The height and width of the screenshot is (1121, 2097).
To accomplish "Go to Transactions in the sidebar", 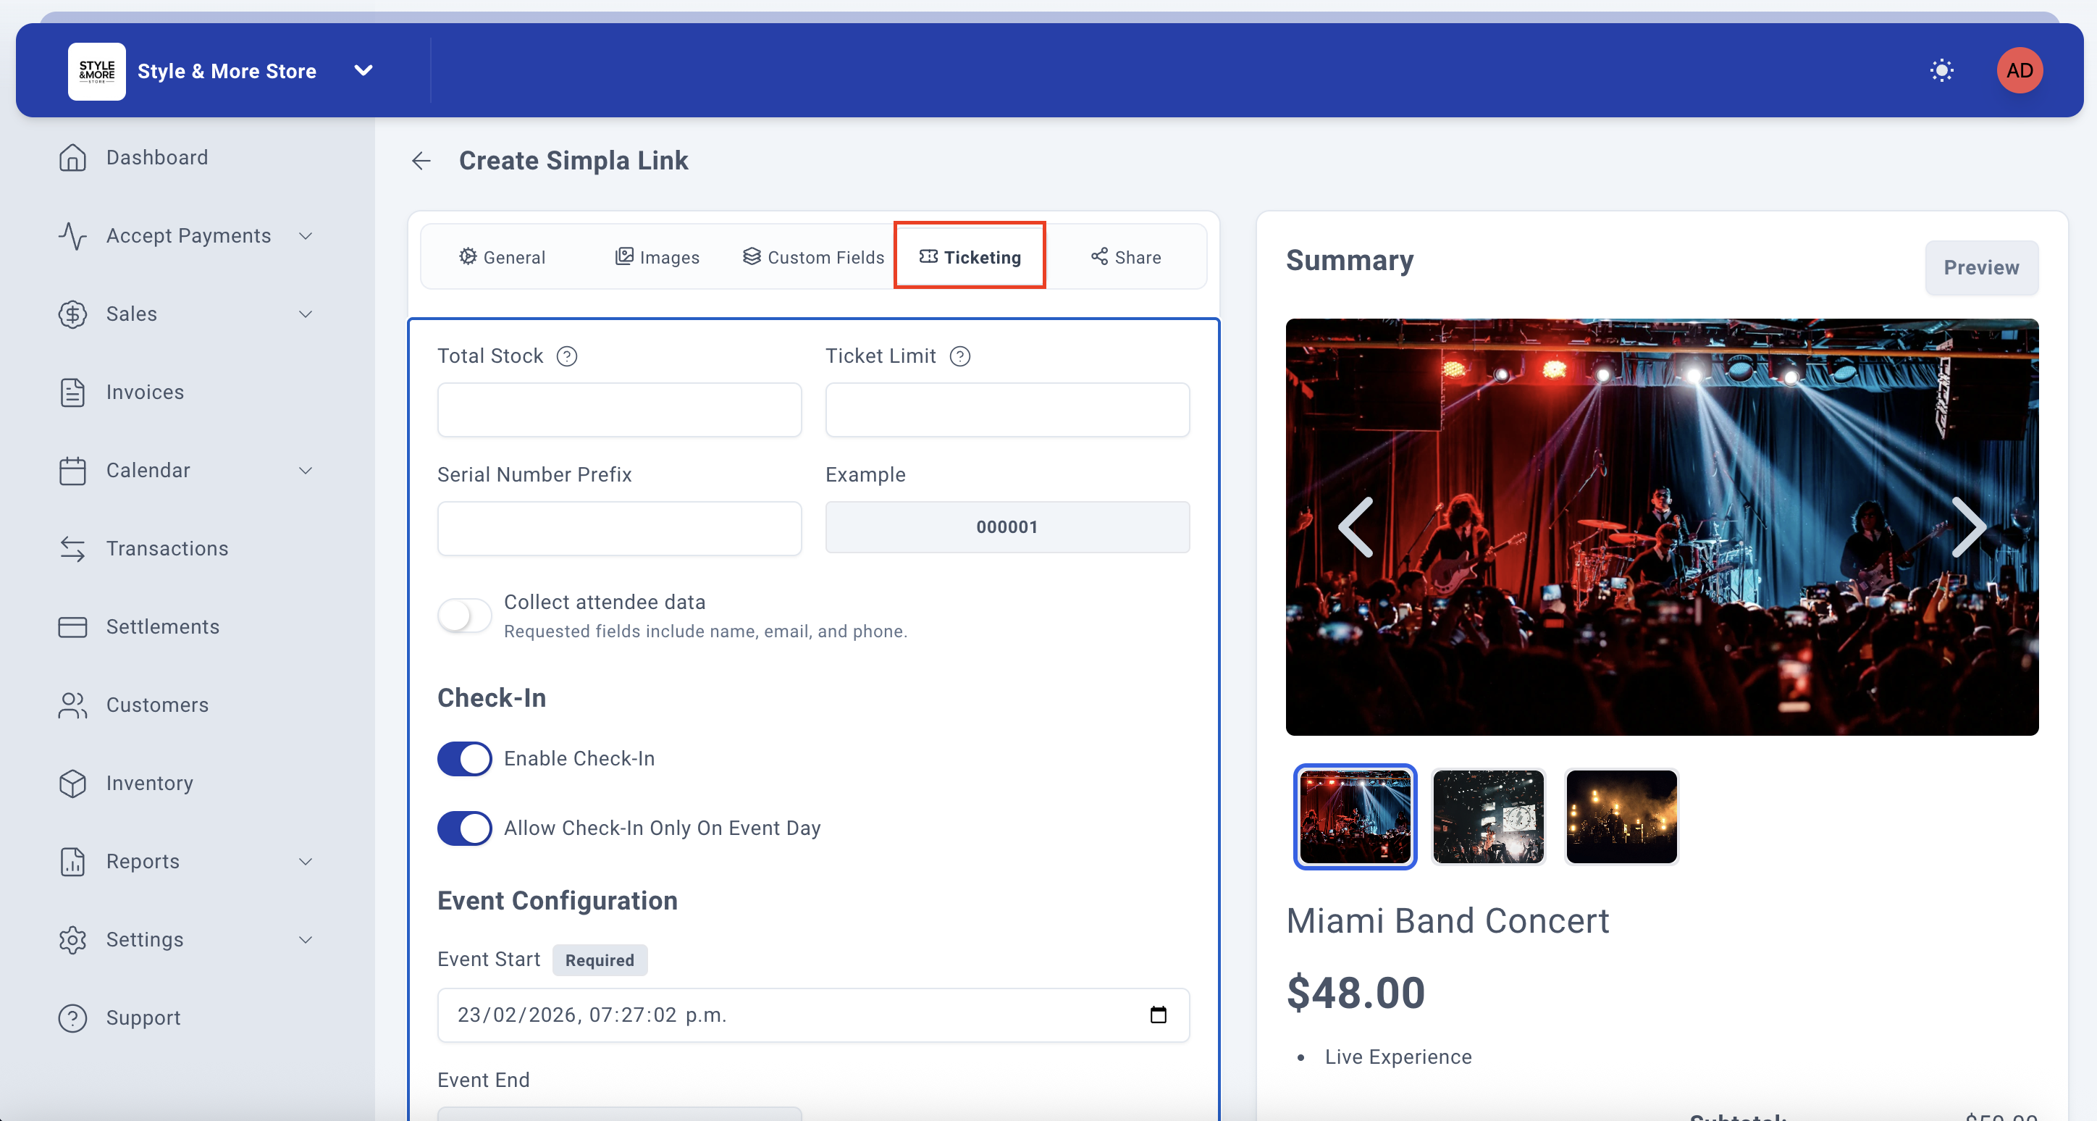I will (x=167, y=548).
